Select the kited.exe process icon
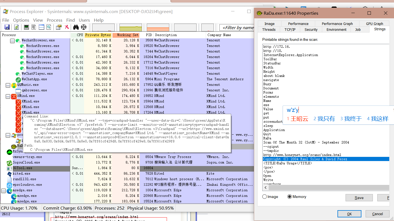 click(x=9, y=174)
